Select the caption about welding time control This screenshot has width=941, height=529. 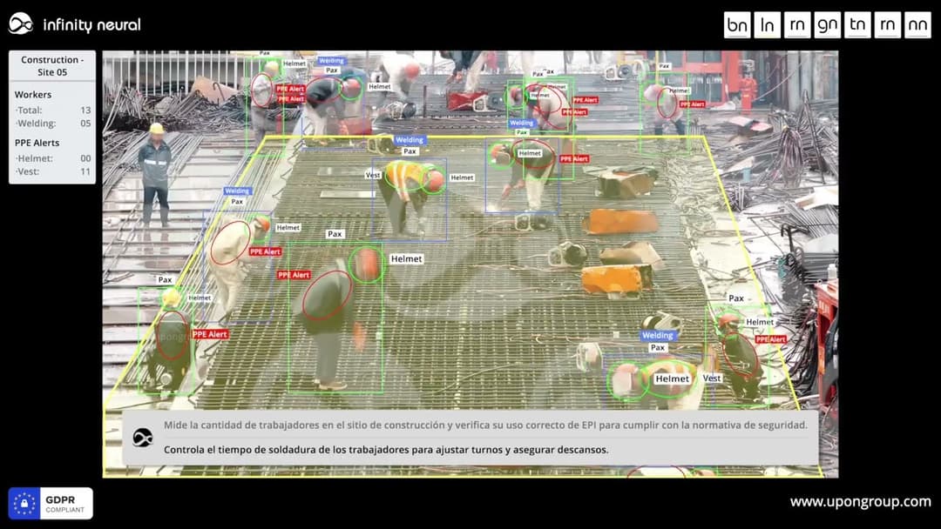pyautogui.click(x=386, y=449)
